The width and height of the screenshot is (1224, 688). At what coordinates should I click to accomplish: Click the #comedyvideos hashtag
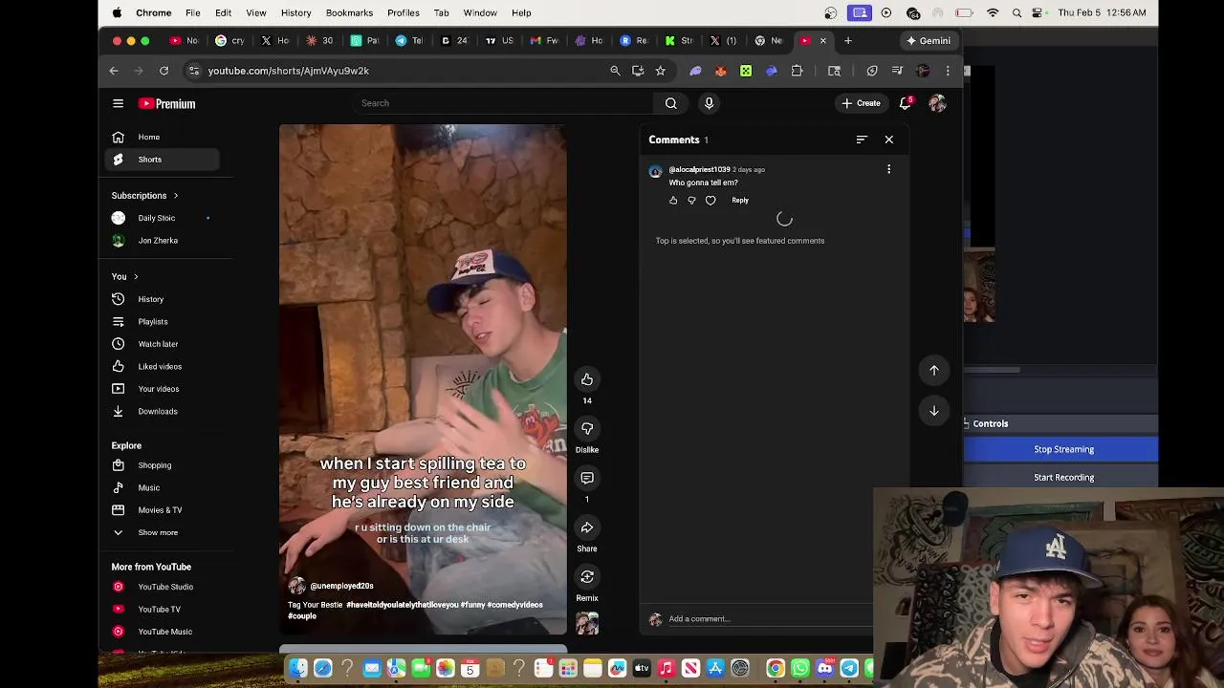tap(515, 605)
